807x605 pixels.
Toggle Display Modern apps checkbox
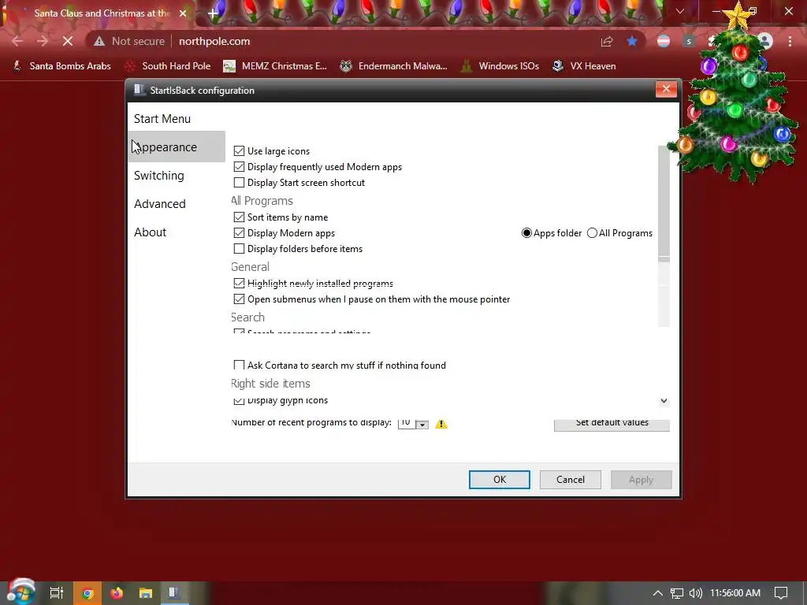tap(239, 233)
